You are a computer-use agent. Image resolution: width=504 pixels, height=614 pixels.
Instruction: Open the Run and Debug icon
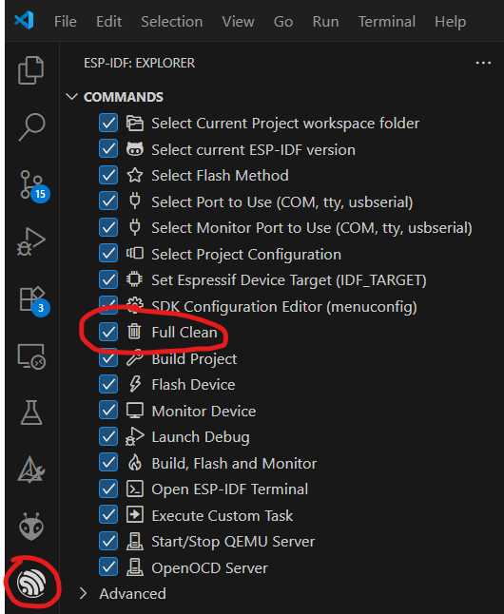point(31,241)
